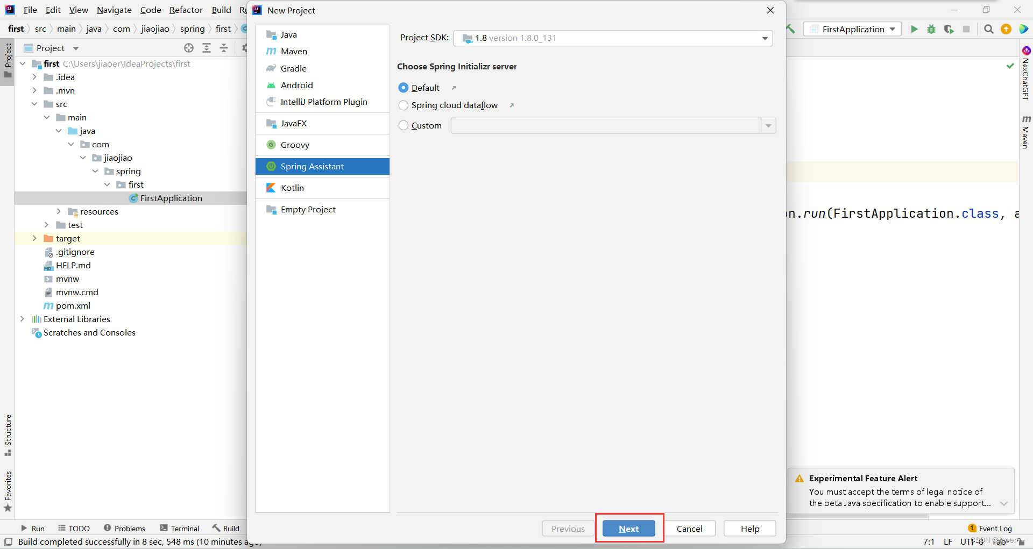
Task: Click the orange update arrow icon
Action: pos(1006,29)
